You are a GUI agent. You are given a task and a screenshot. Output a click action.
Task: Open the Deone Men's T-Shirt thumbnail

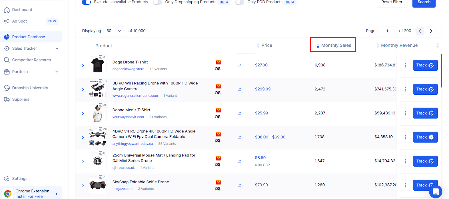click(x=98, y=113)
